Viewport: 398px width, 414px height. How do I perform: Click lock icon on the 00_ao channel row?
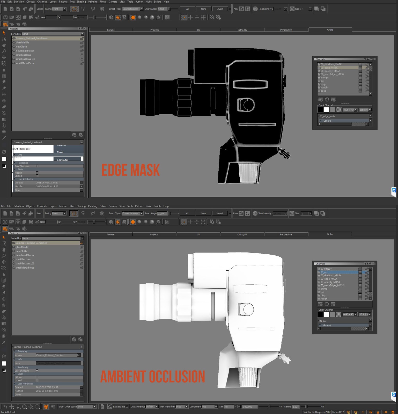[x=367, y=272]
